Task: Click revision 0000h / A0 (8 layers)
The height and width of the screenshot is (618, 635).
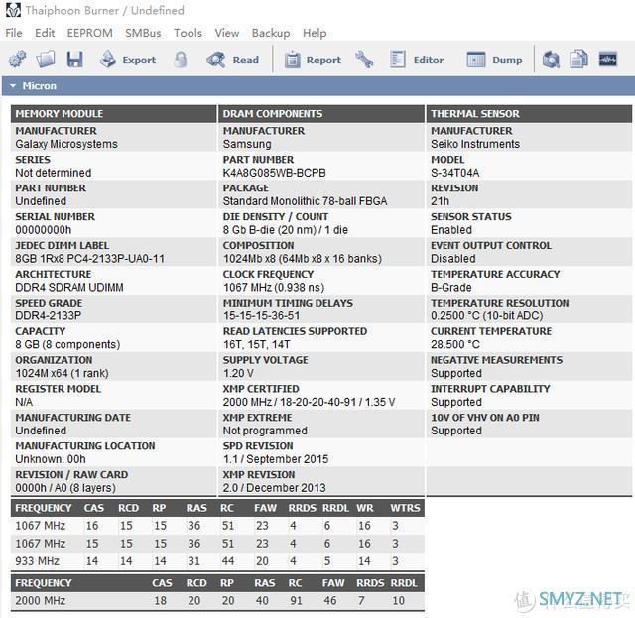Action: coord(65,488)
